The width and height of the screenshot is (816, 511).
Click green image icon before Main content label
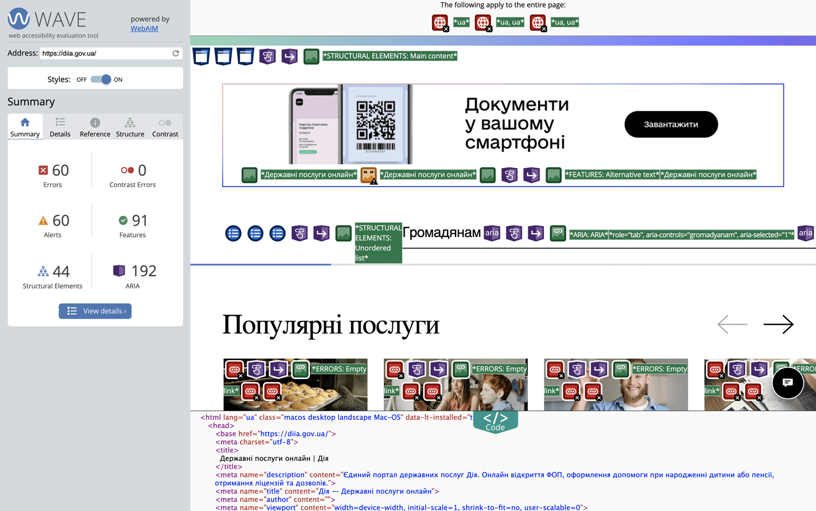pyautogui.click(x=311, y=57)
